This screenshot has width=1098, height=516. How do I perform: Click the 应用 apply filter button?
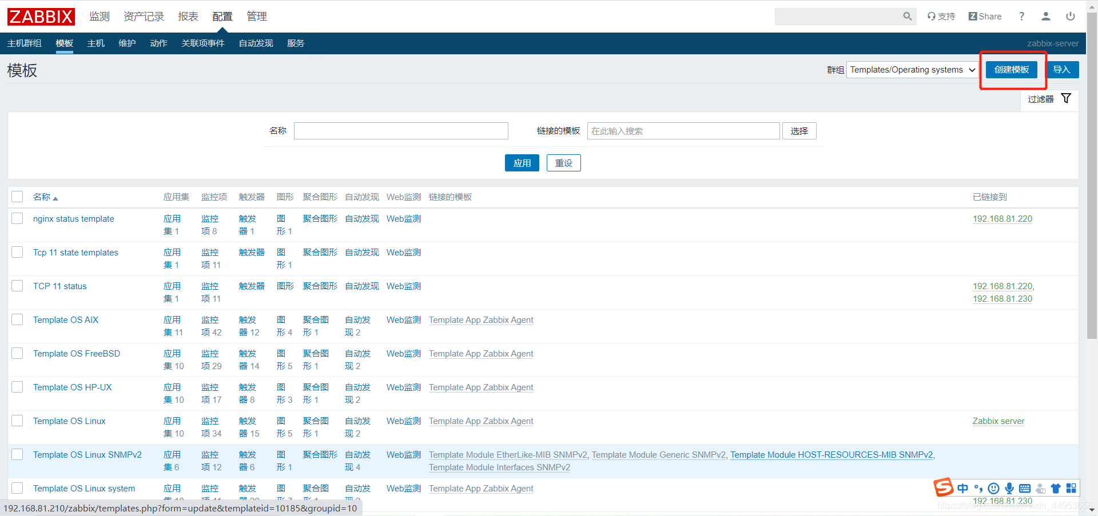click(x=522, y=163)
